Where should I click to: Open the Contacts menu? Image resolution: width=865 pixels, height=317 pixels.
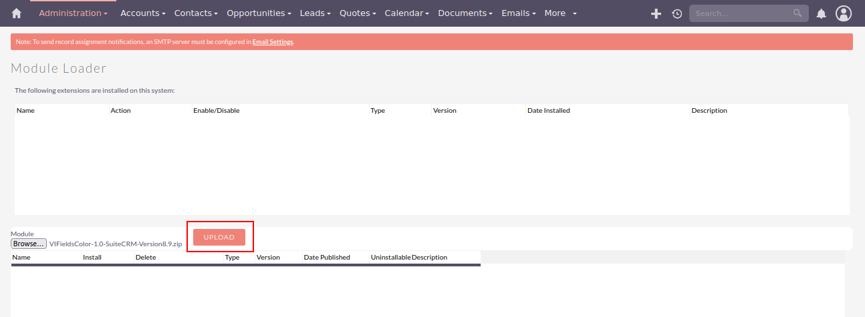pos(196,13)
